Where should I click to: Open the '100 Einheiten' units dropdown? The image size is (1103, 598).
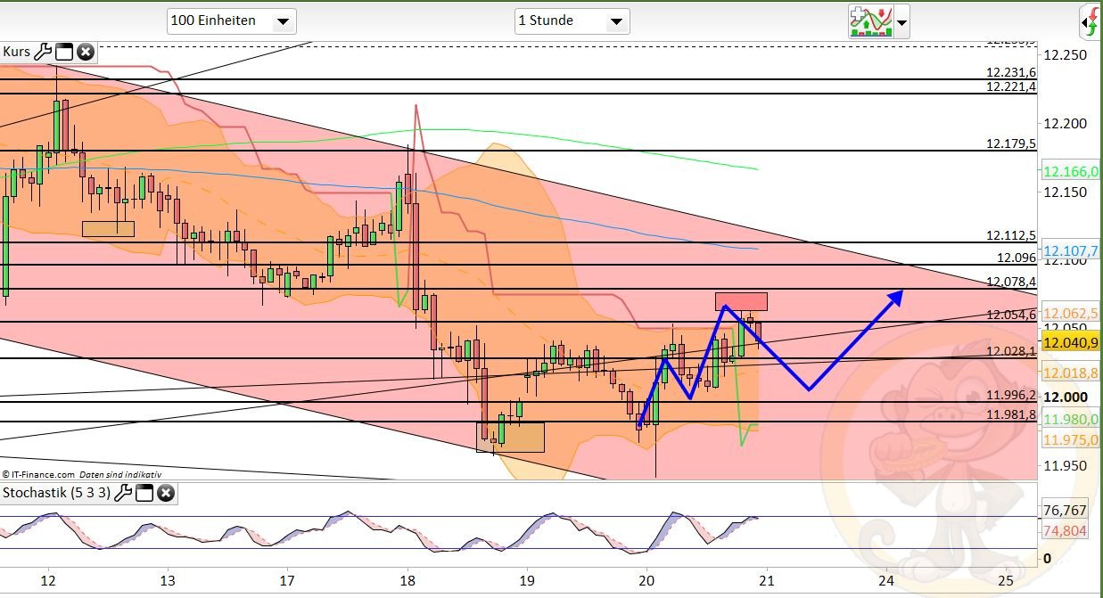point(232,20)
